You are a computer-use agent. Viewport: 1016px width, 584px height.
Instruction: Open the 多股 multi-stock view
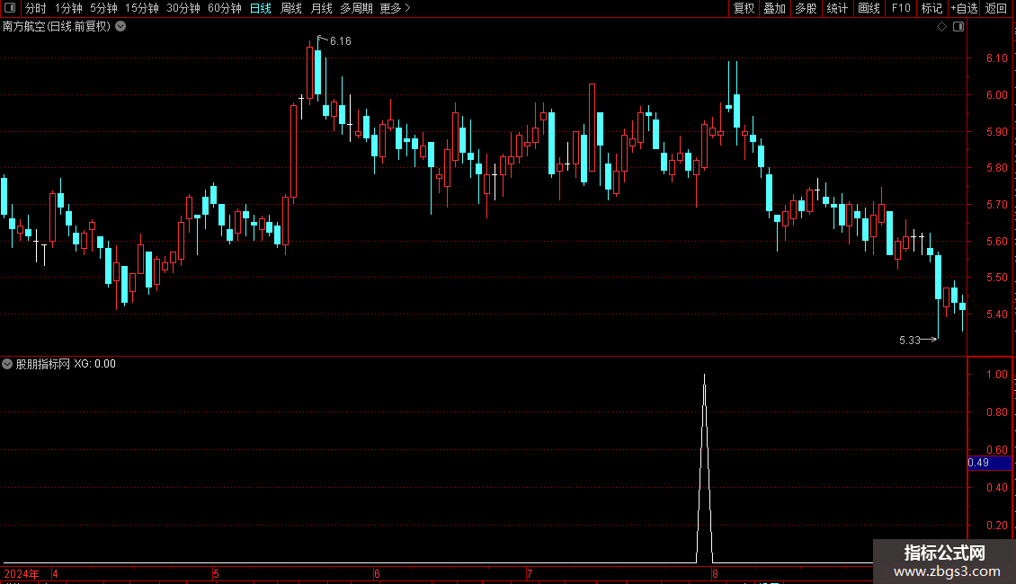(806, 8)
